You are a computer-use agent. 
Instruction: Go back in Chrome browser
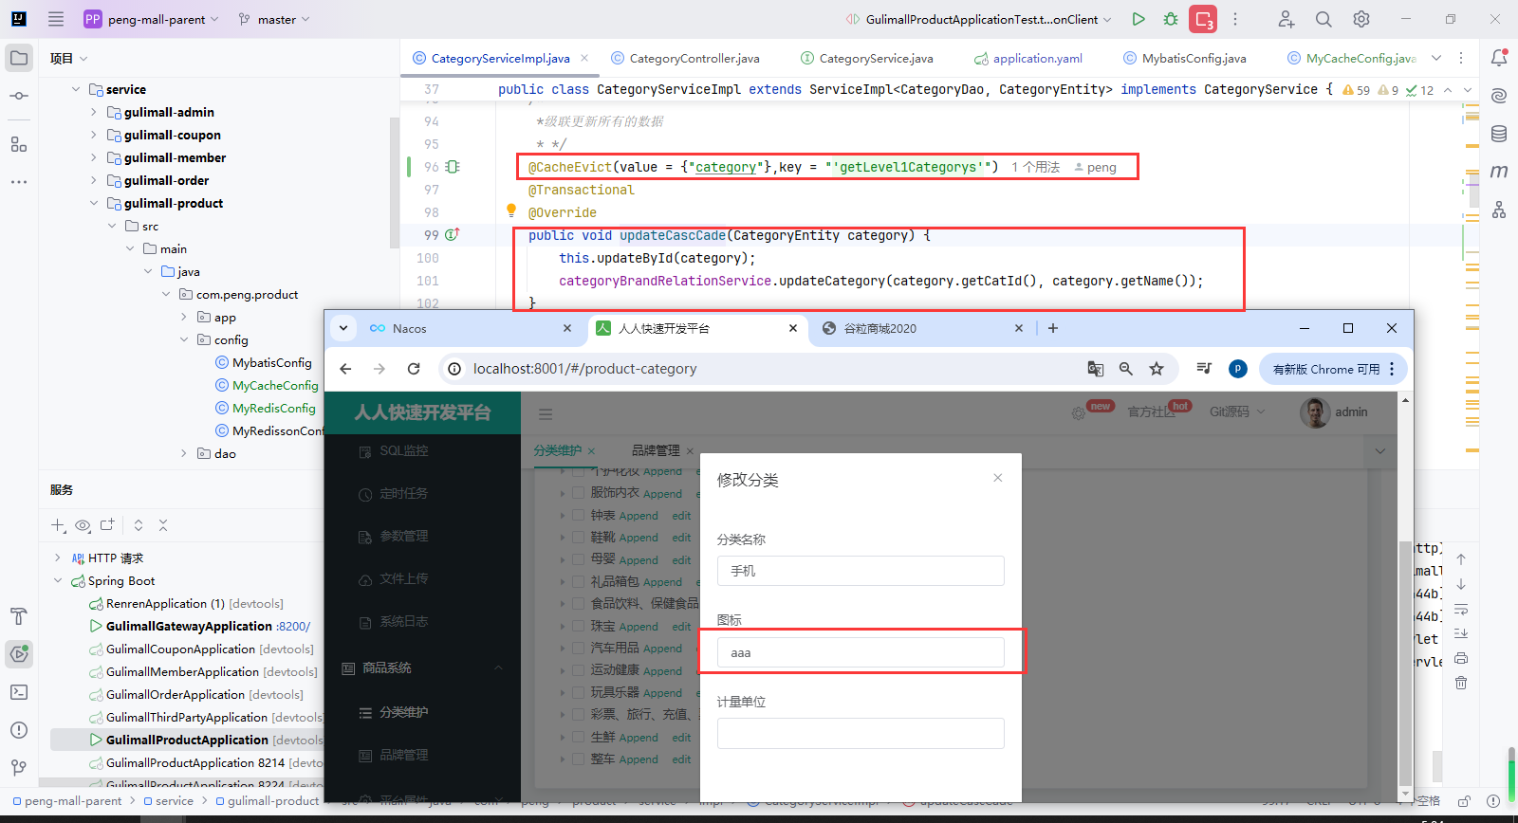(345, 369)
